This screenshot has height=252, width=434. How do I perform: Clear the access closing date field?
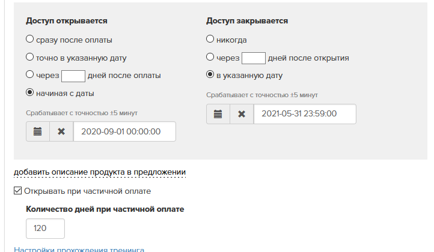242,114
